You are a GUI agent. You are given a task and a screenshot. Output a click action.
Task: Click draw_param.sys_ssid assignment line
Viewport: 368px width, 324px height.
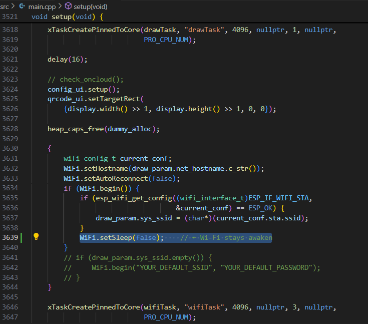coord(202,218)
